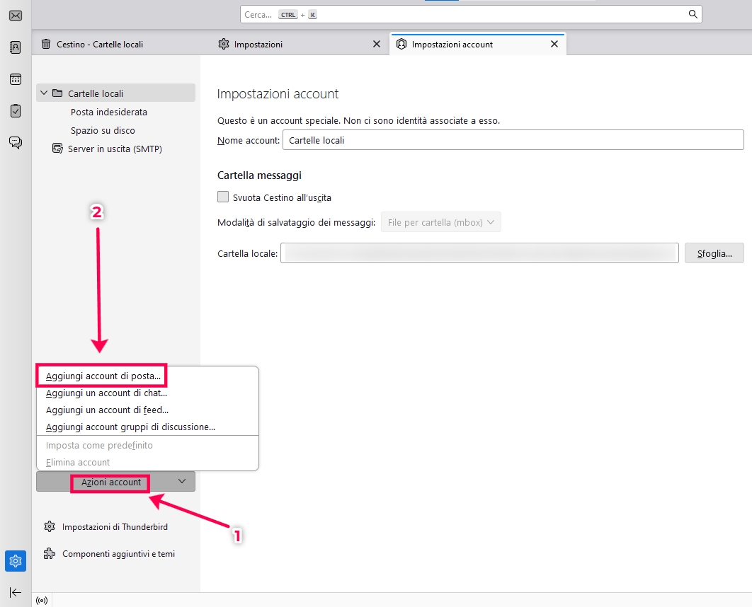Screen dimensions: 752x607
Task: Click the add-ons puzzle piece icon
Action: coord(50,553)
